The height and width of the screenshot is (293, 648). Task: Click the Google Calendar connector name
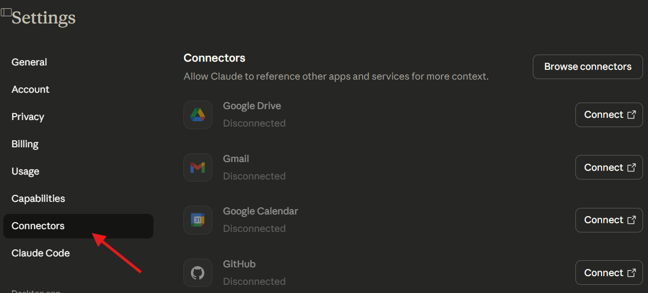click(260, 211)
